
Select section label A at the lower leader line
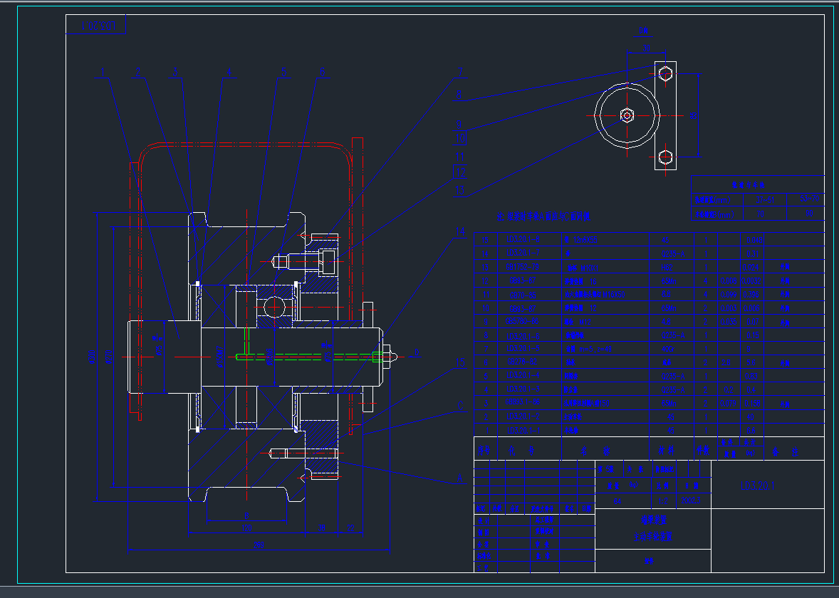(x=460, y=478)
